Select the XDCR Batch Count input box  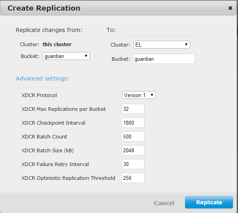[133, 136]
